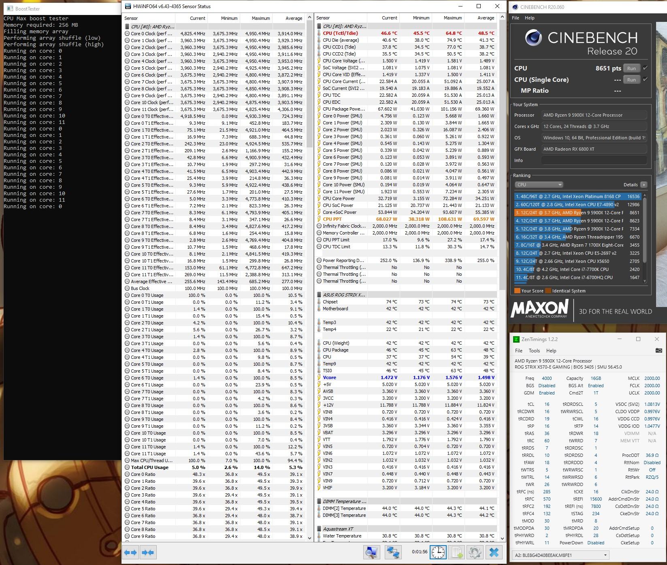Click ZenTimings tRFC value 570
This screenshot has height=565, width=667.
(547, 499)
